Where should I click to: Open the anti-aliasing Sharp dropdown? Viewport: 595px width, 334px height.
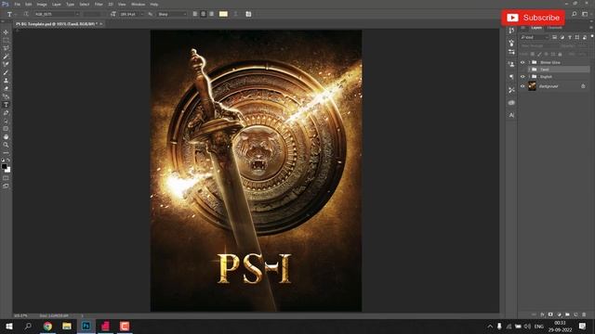(x=172, y=14)
